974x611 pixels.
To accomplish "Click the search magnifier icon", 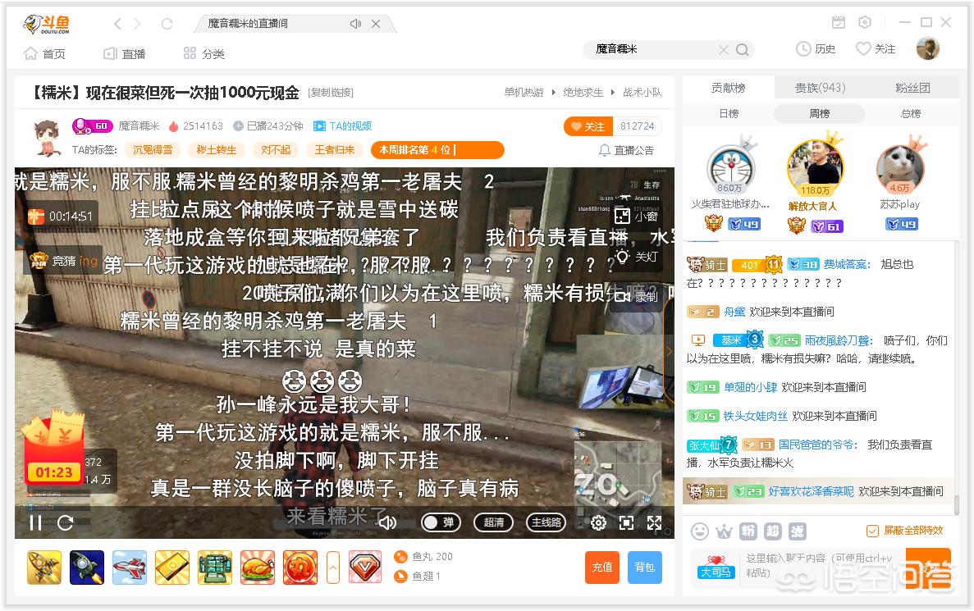I will coord(743,50).
